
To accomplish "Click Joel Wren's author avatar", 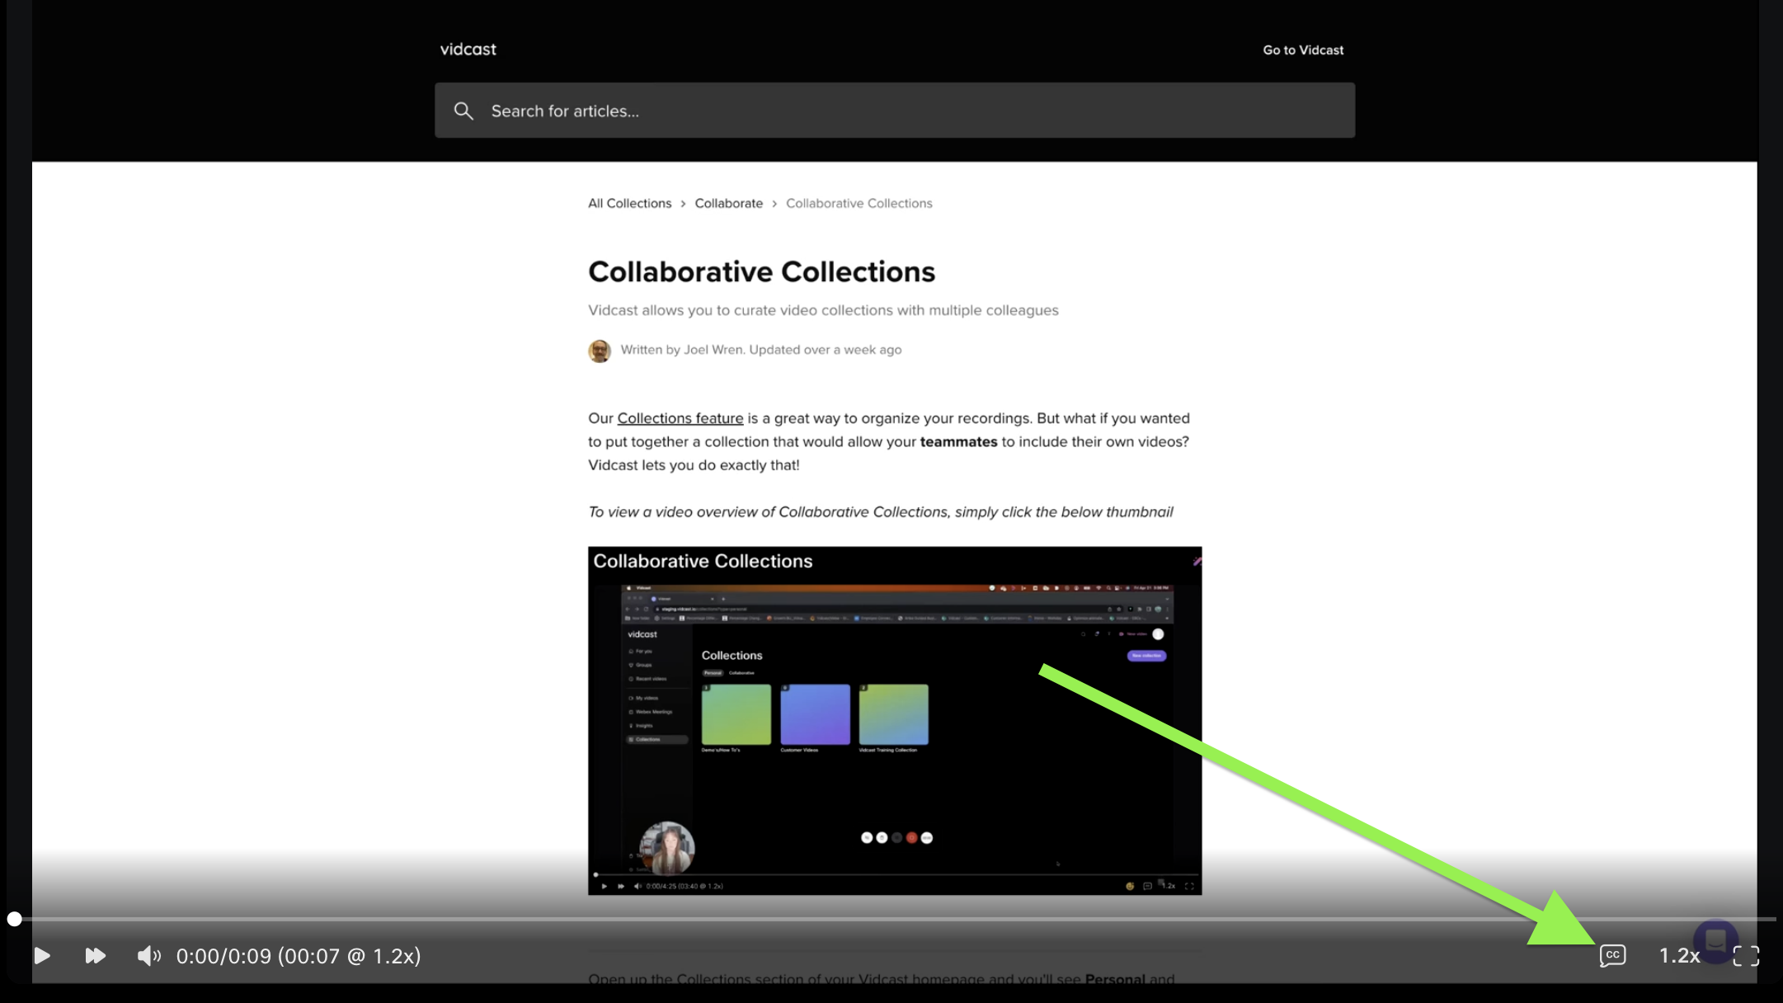I will click(600, 351).
